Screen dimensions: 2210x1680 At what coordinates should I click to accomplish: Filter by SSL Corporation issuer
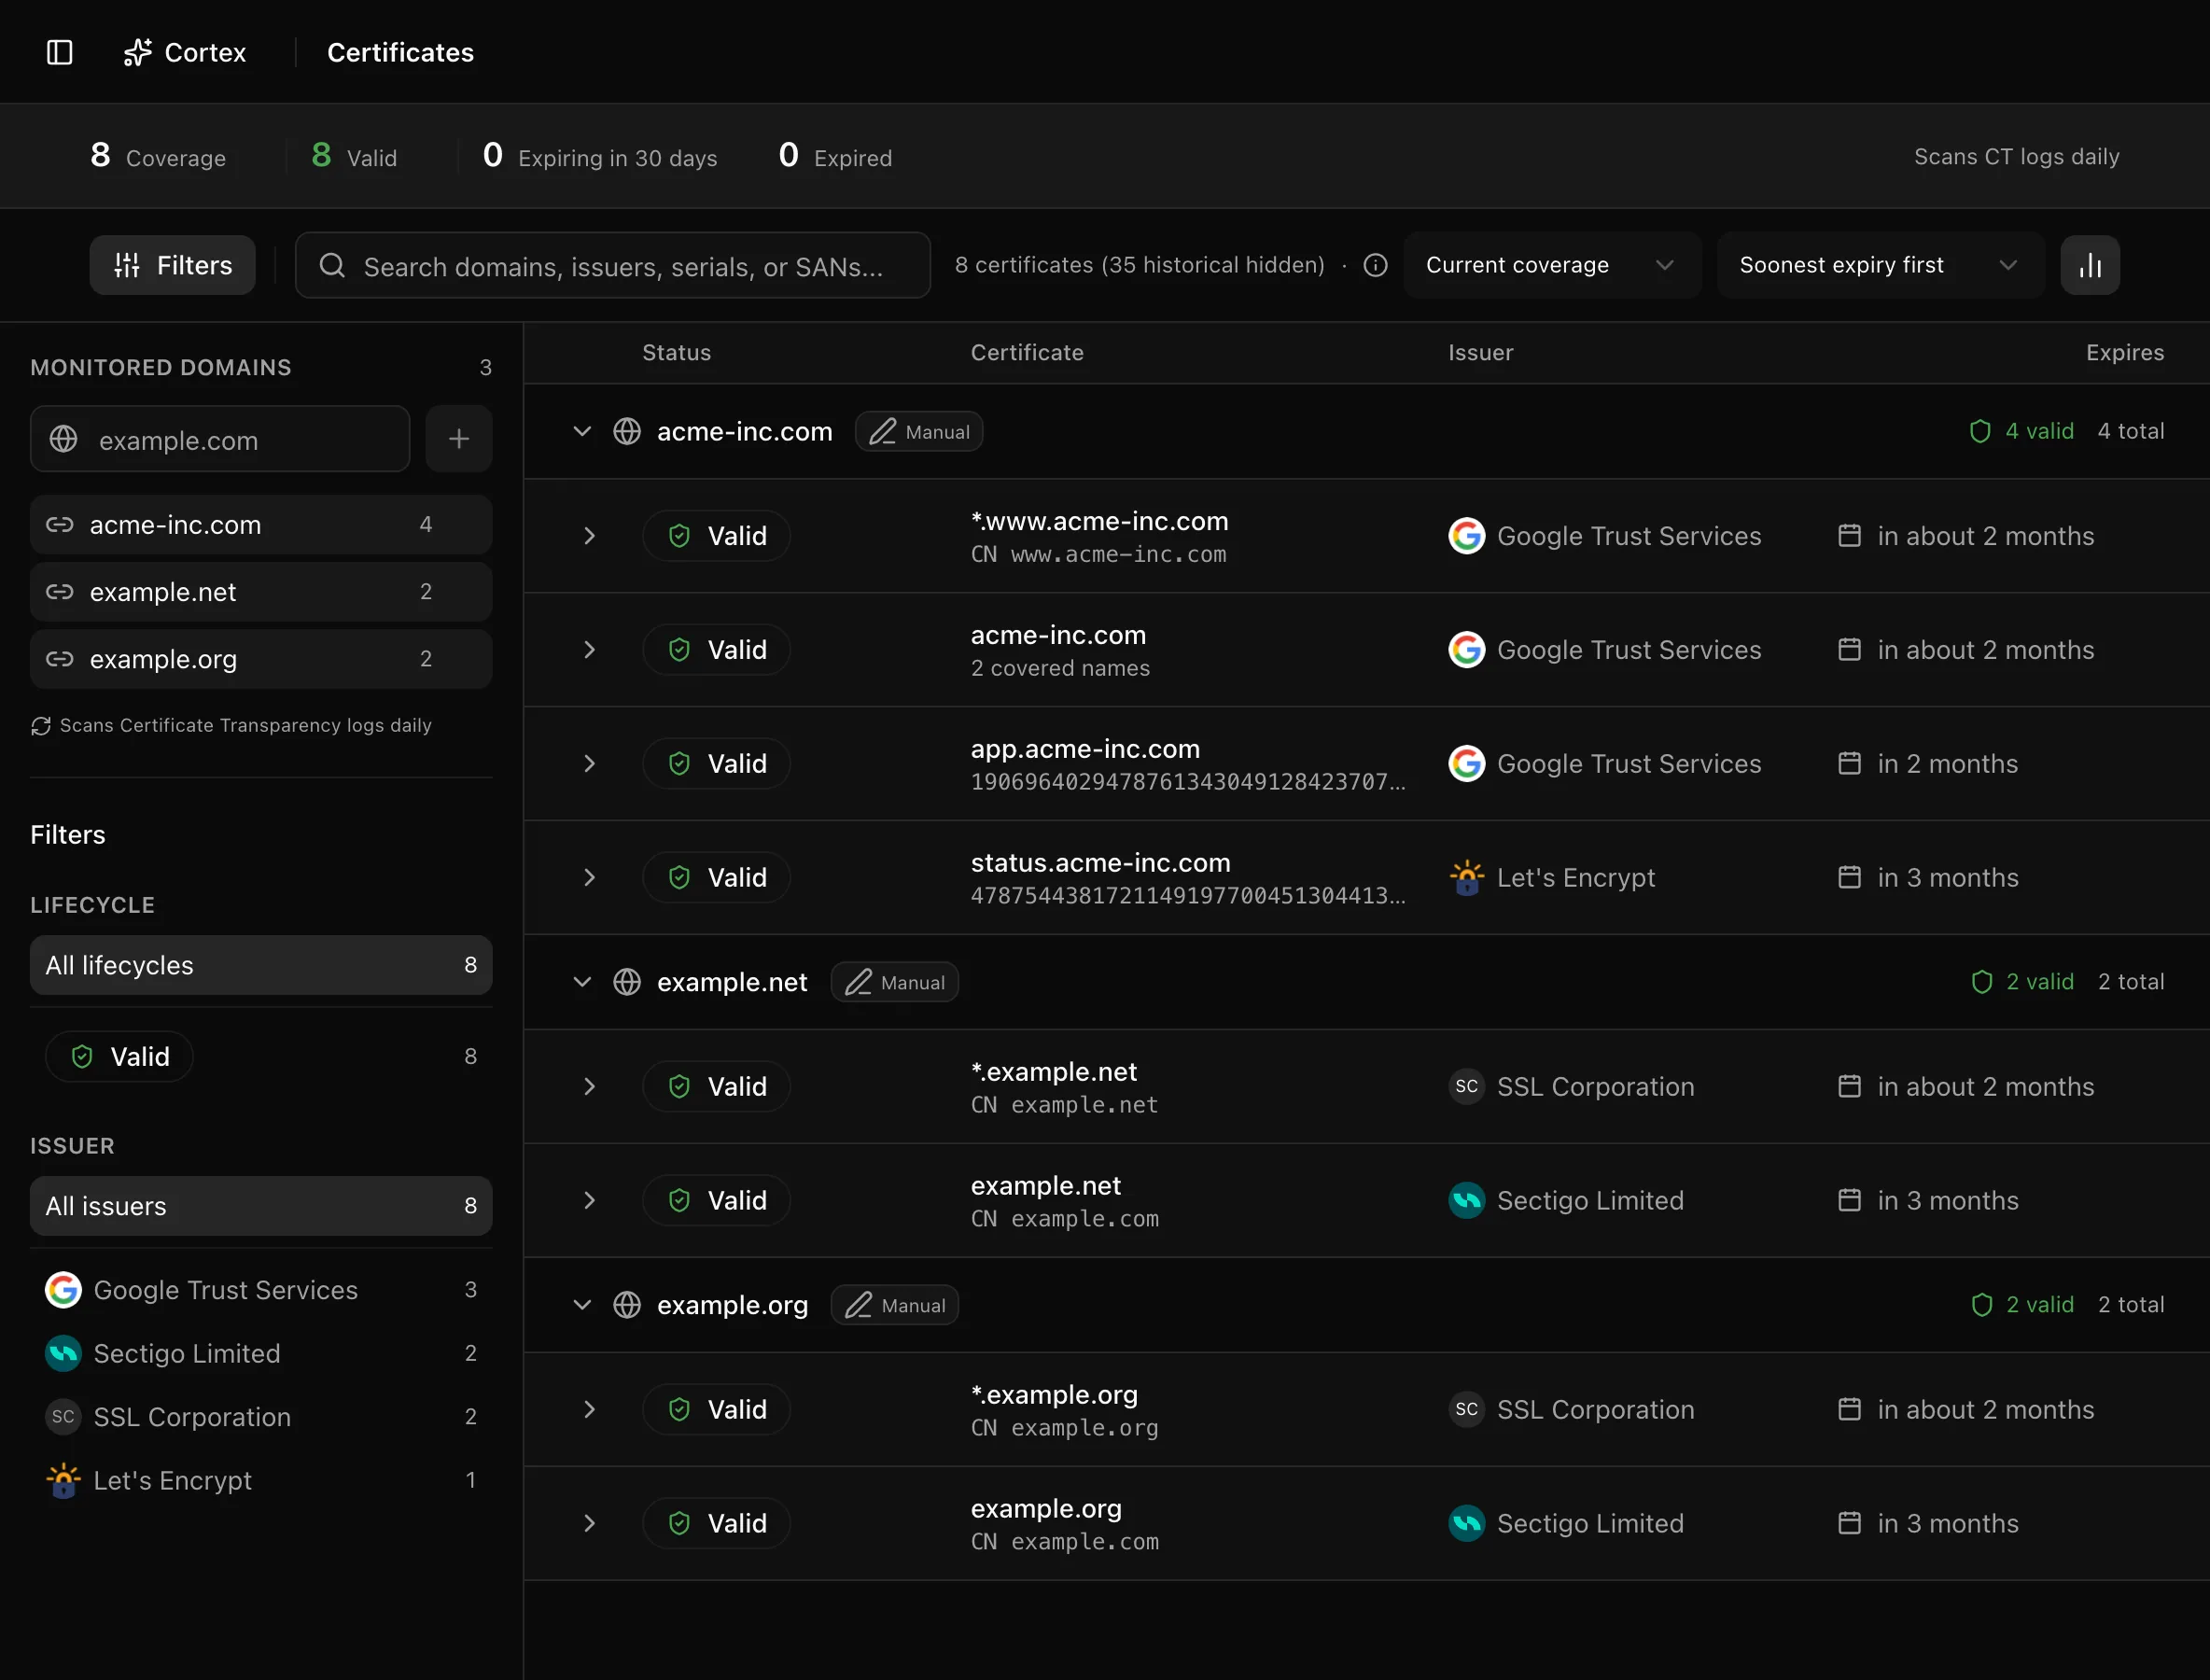(261, 1418)
